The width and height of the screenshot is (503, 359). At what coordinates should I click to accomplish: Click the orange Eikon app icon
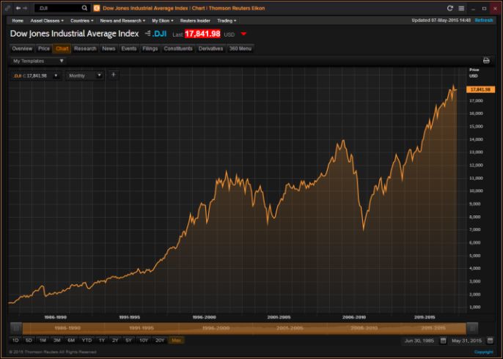click(96, 8)
